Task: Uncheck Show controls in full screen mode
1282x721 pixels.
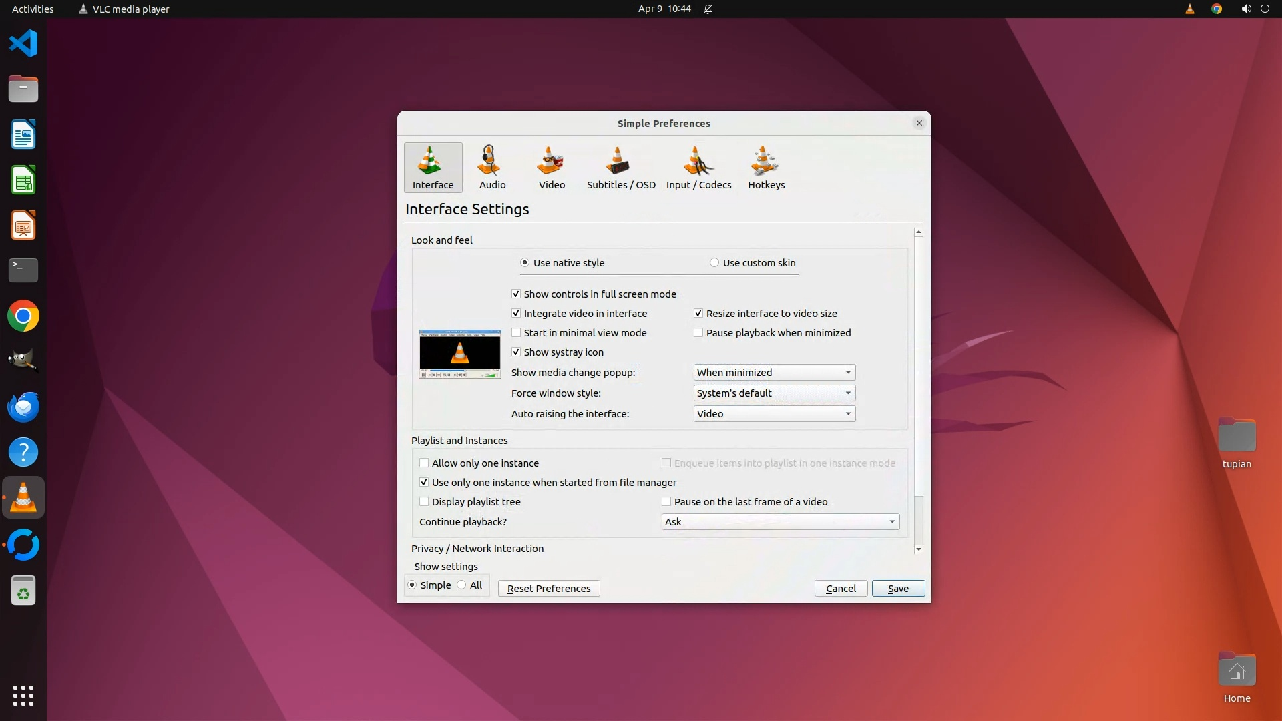Action: tap(516, 294)
